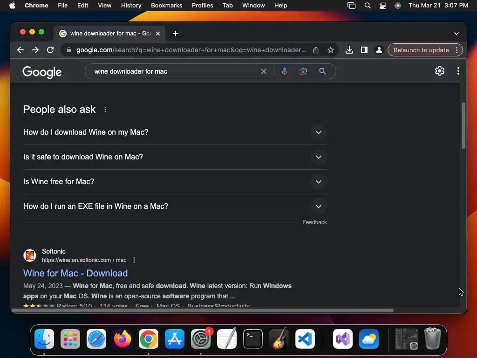Screen dimensions: 477x358
Task: Click the horizontal scrollbar
Action: point(203,310)
